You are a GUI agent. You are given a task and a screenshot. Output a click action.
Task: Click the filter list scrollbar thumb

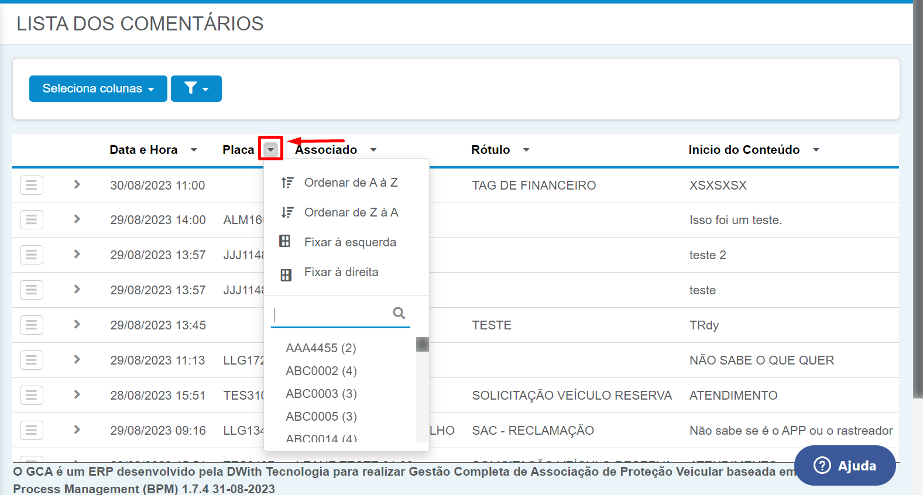423,344
